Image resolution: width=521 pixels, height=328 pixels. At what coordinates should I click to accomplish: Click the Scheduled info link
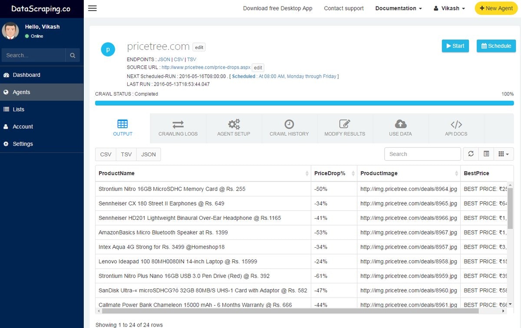click(x=284, y=76)
